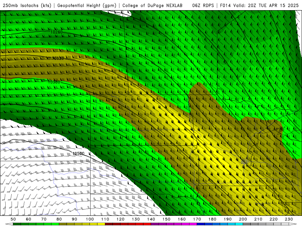
Task: Click the olive swatch below 80–90
Action: 63,224
